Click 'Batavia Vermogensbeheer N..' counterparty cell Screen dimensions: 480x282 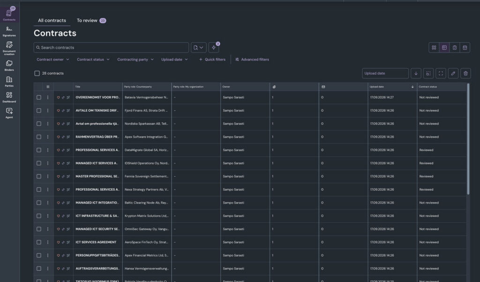pos(146,97)
